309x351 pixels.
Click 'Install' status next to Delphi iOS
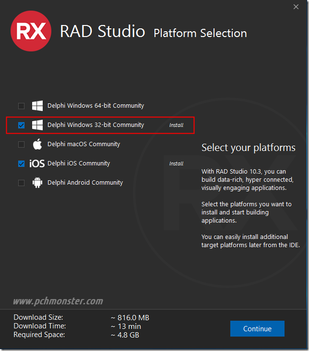coord(176,163)
